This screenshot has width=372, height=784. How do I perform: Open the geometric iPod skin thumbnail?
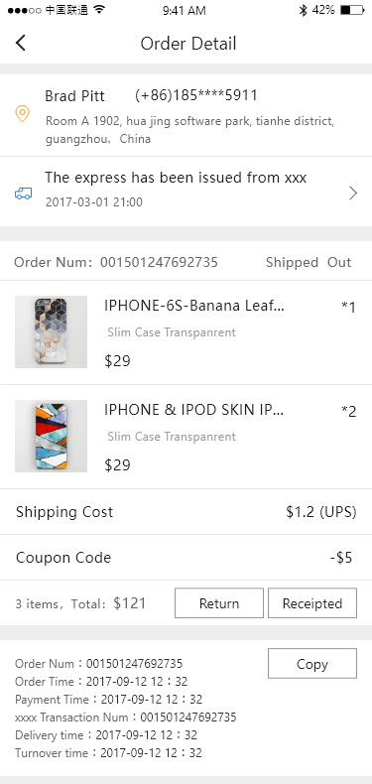click(x=51, y=436)
